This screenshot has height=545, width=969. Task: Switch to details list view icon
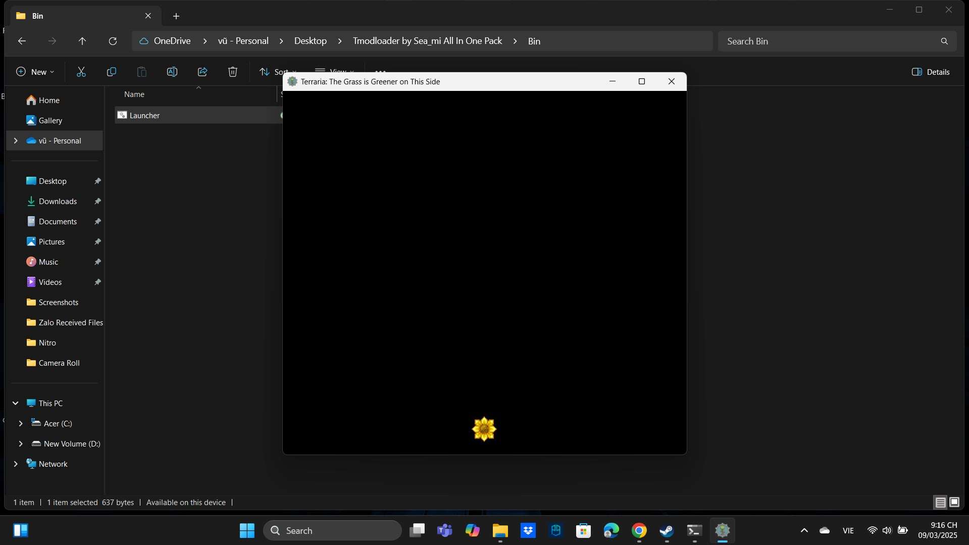tap(940, 502)
